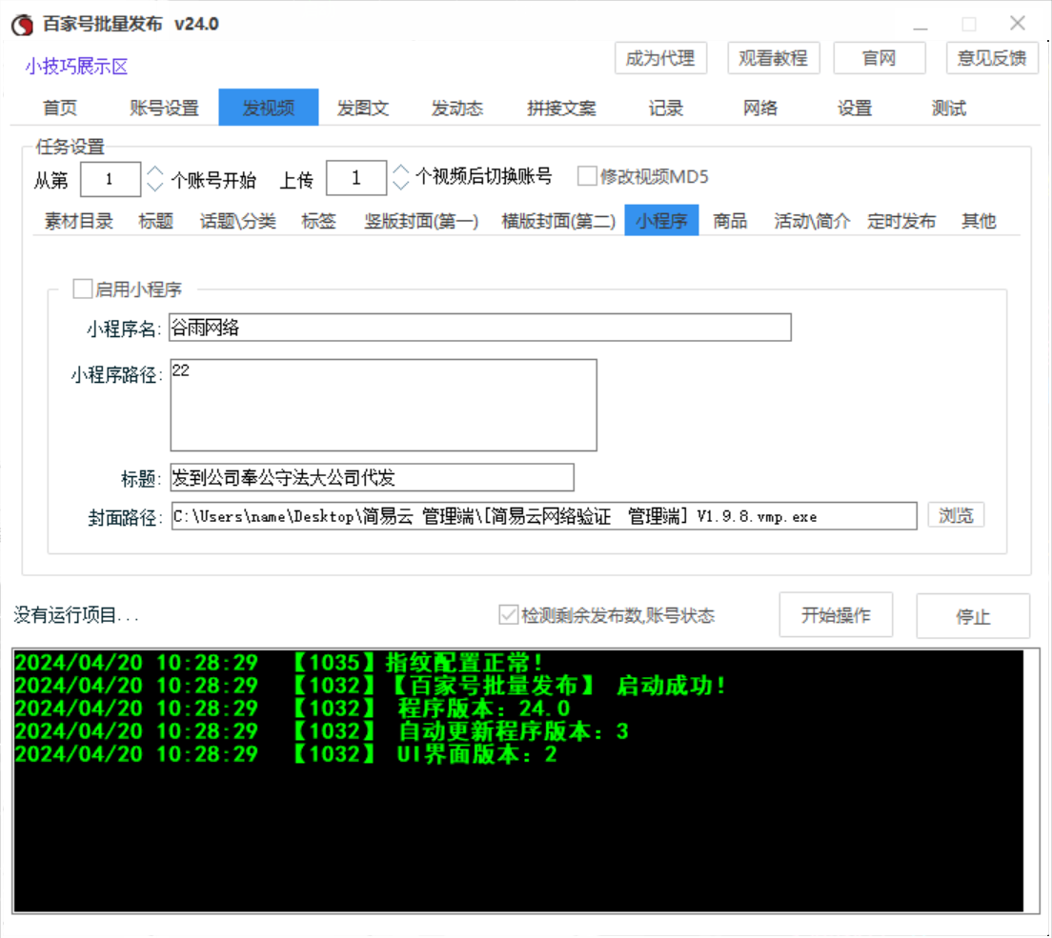Click log line 指纹配置正常!
The height and width of the screenshot is (938, 1052).
tap(277, 663)
